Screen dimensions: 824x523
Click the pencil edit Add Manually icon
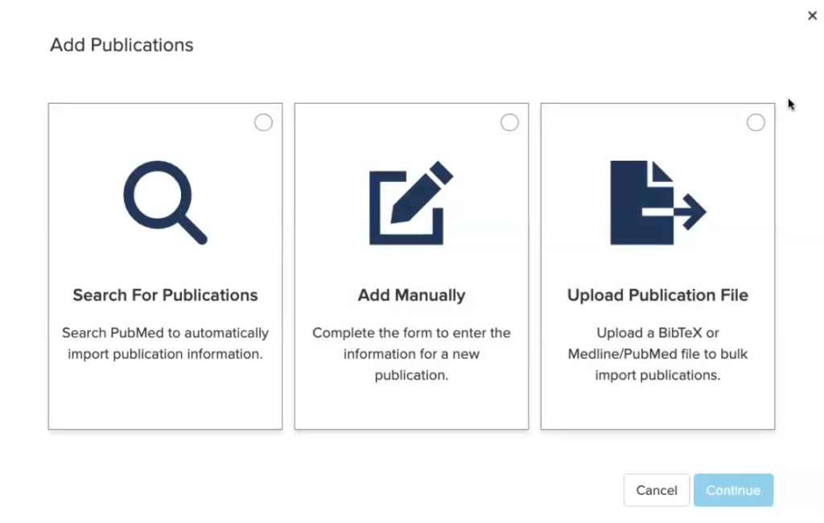(411, 203)
